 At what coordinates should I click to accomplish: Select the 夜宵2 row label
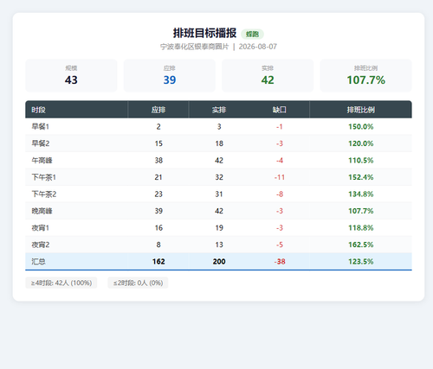pos(41,245)
